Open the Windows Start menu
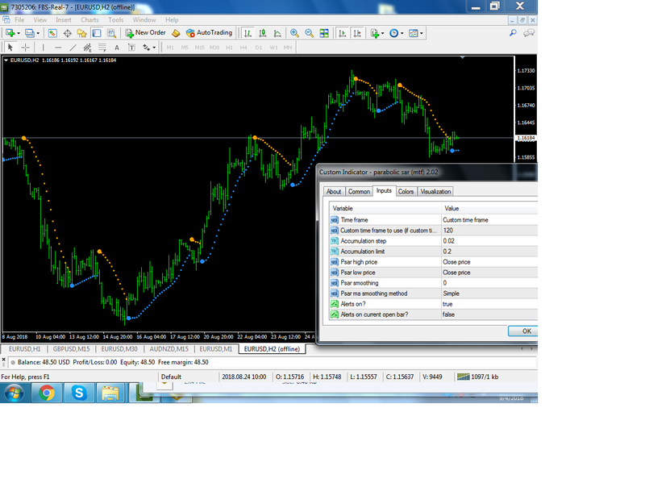 click(14, 393)
